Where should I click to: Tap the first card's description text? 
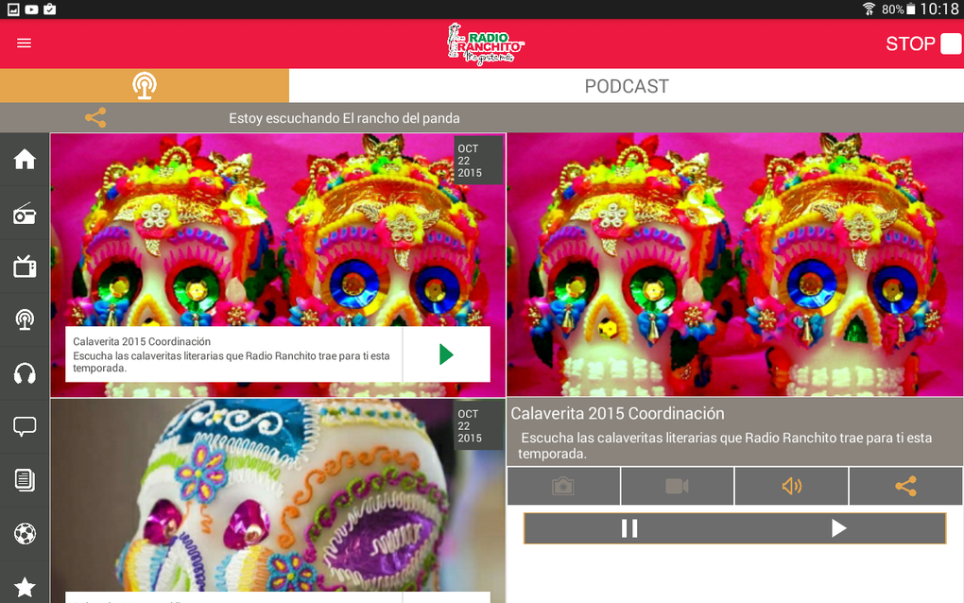pos(232,361)
